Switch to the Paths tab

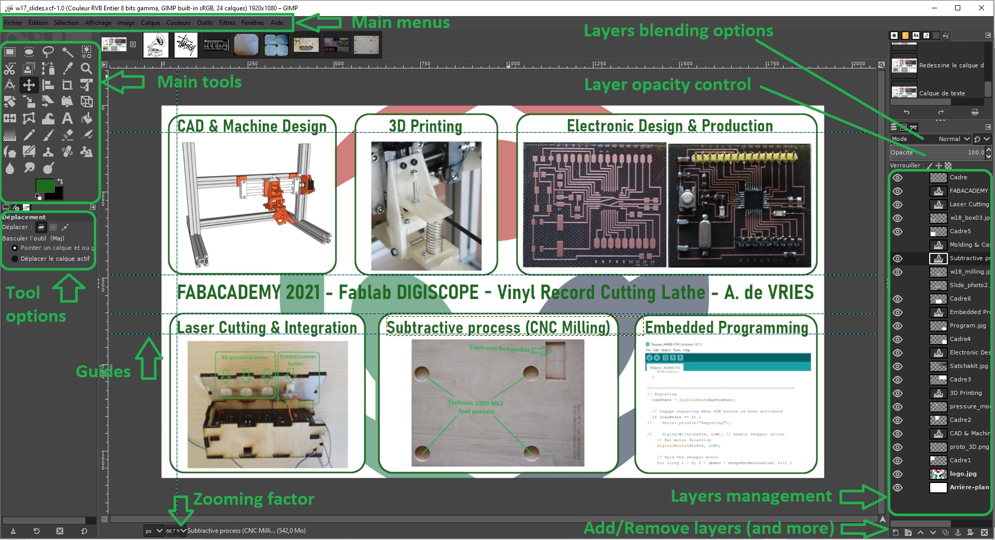(913, 127)
